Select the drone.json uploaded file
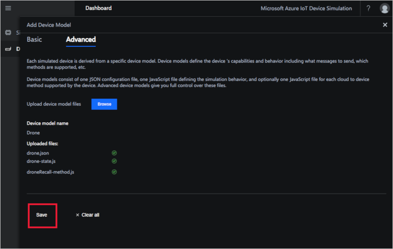The width and height of the screenshot is (393, 249). pos(38,152)
